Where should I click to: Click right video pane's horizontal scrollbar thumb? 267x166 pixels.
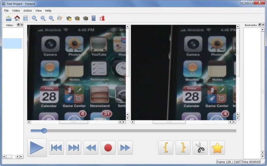tap(169, 122)
